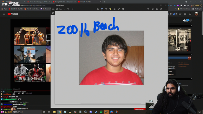Open the gym cable machine video thumbnail
The height and width of the screenshot is (114, 203).
pos(180,40)
